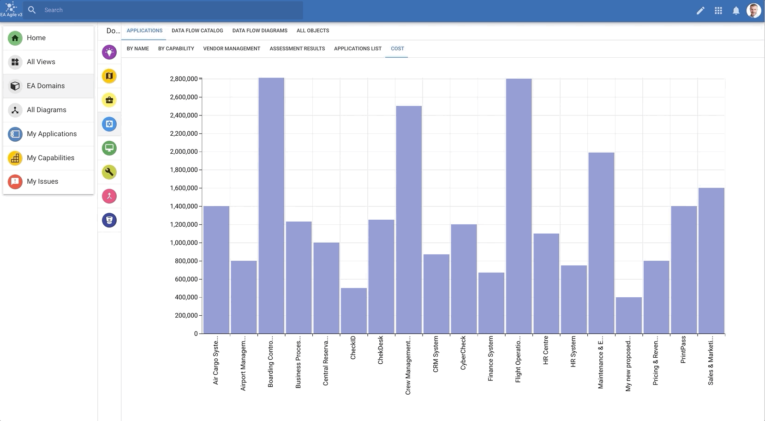The image size is (765, 421).
Task: Show notifications with the bell icon
Action: point(736,11)
